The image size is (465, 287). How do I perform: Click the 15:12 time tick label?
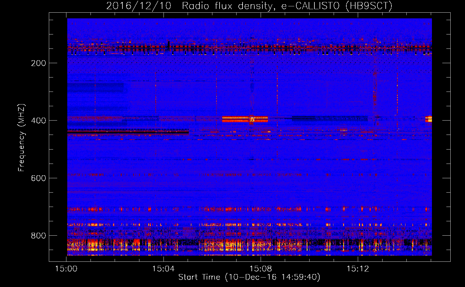(358, 269)
